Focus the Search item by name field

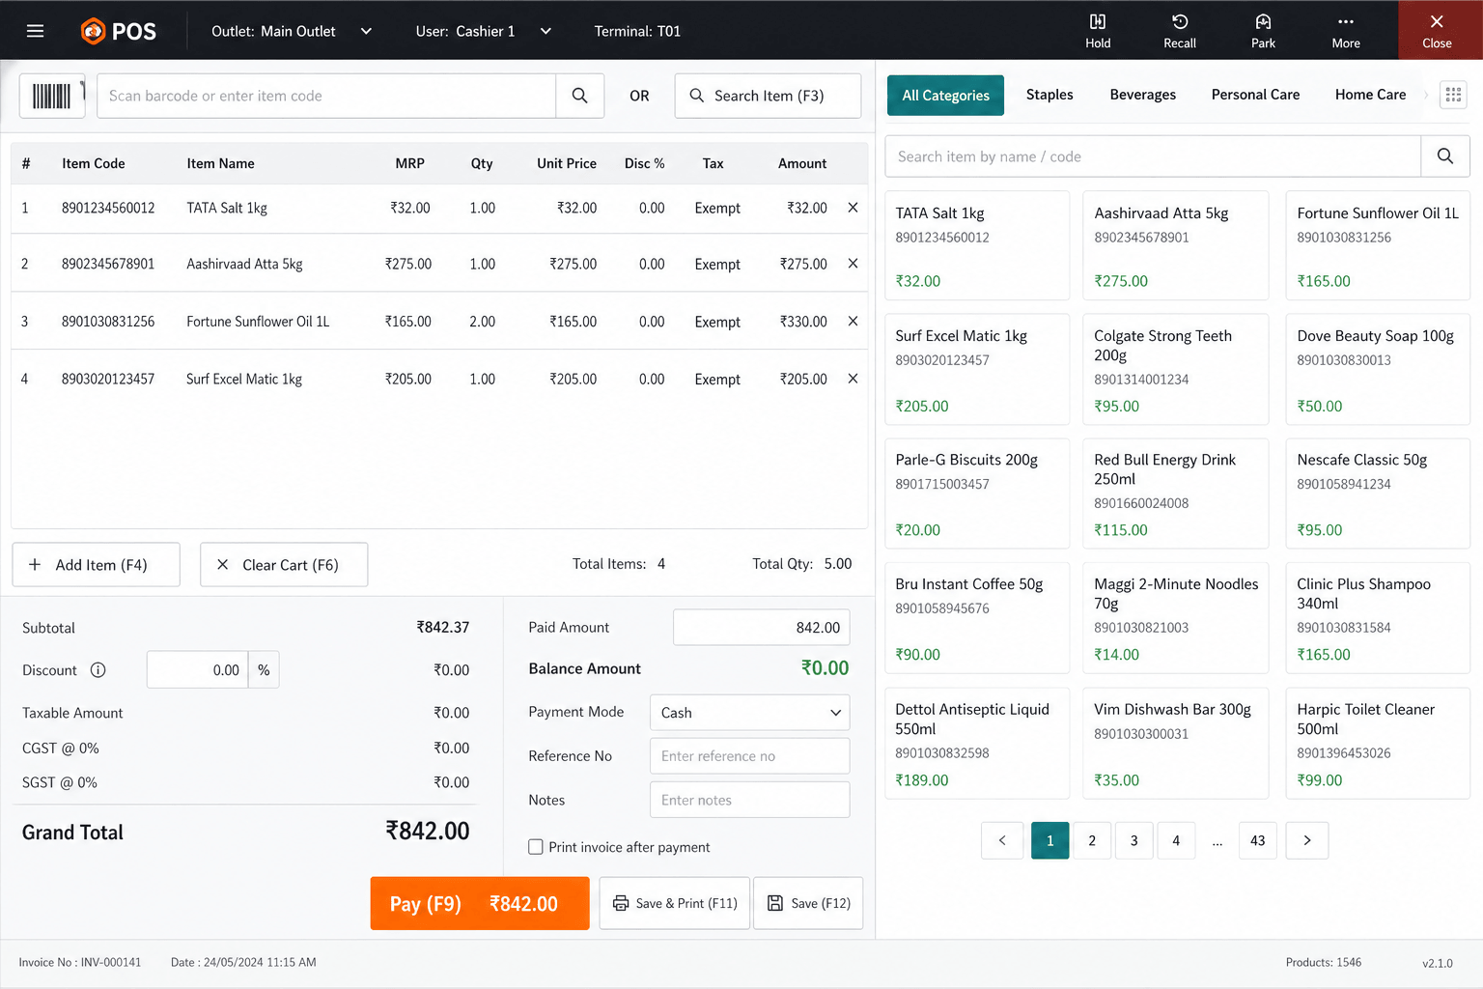pos(1153,156)
